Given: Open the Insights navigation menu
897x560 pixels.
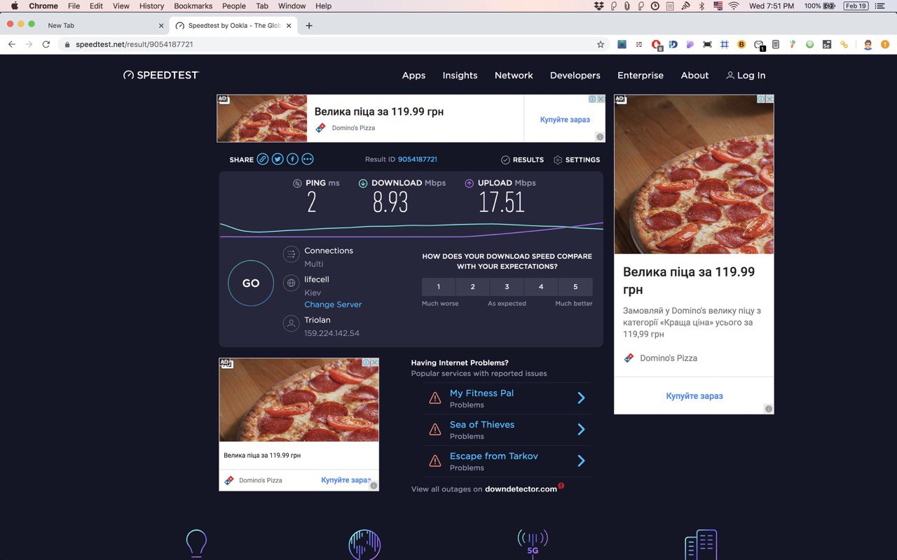Looking at the screenshot, I should click(x=460, y=76).
